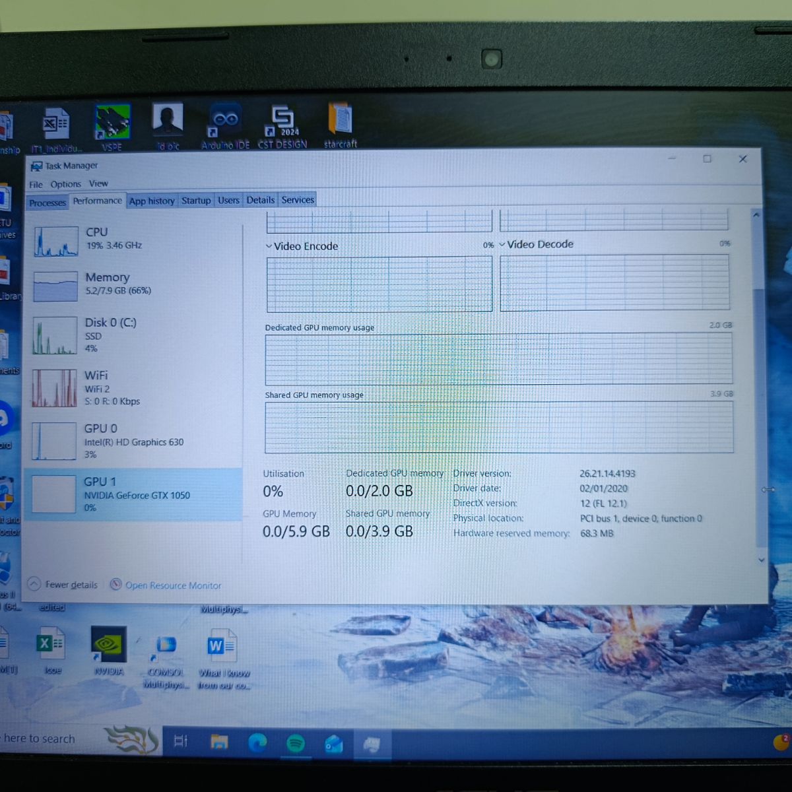Expand the Video Encode graph dropdown
The height and width of the screenshot is (792, 792).
pos(269,246)
